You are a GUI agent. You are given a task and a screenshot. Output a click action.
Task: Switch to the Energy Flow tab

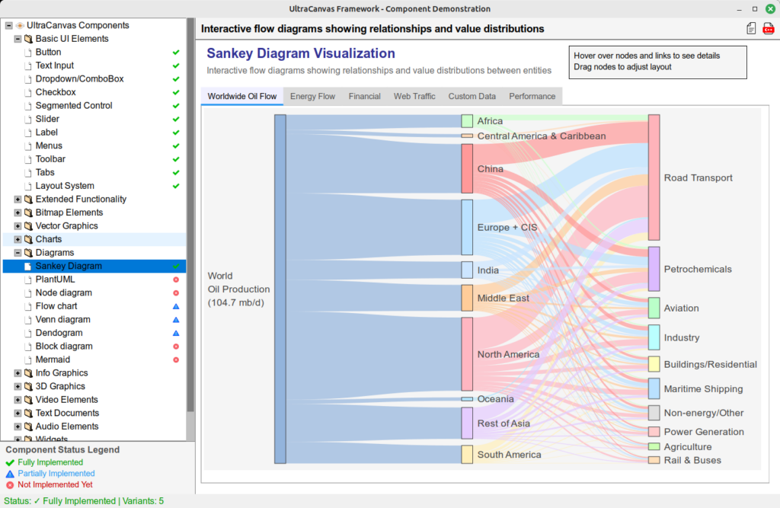coord(312,97)
